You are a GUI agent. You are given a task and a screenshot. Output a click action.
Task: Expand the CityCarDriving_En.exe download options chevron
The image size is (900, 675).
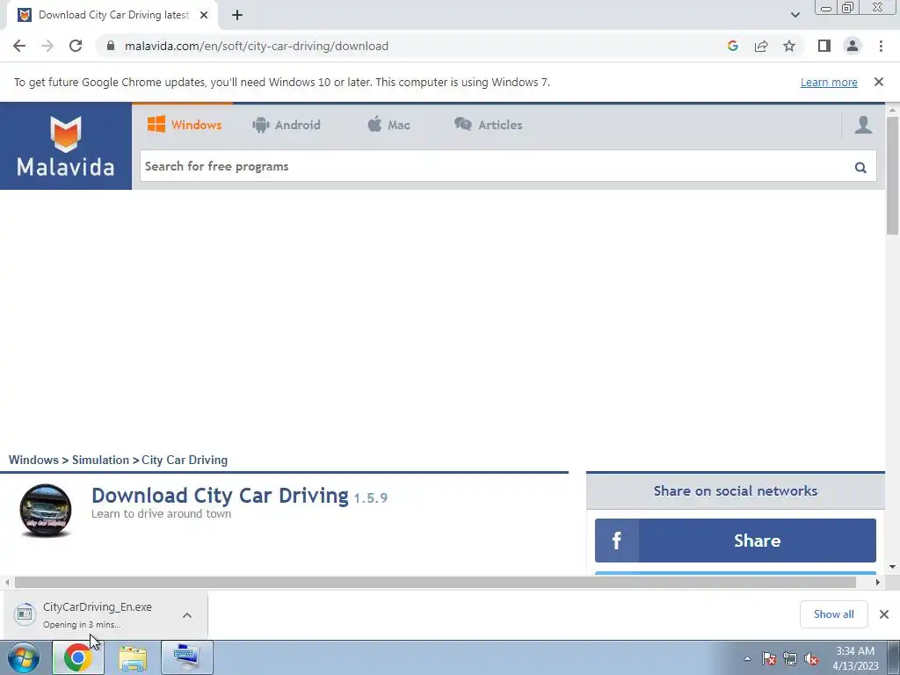coord(187,614)
